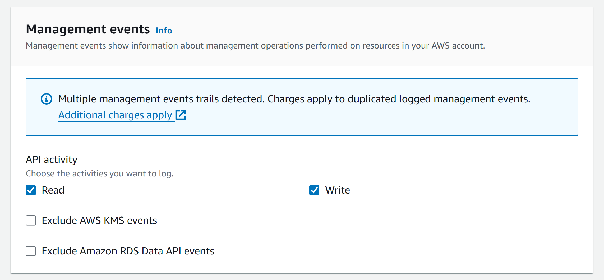The height and width of the screenshot is (280, 604).
Task: Click the Multiple management events trails message
Action: [x=294, y=99]
